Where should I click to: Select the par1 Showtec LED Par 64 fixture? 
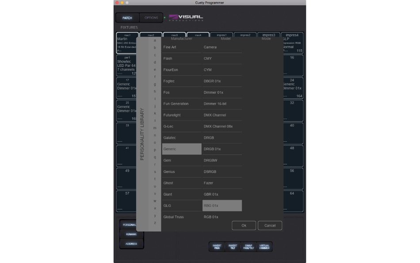[x=126, y=66]
